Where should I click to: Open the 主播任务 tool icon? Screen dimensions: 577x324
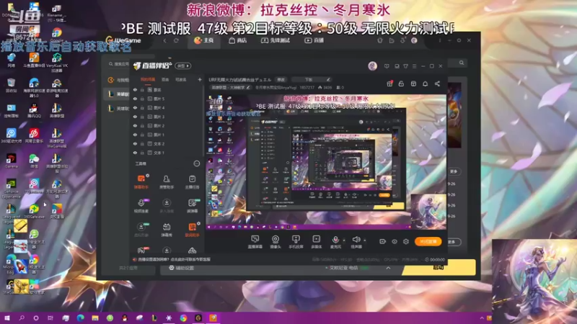tap(192, 182)
